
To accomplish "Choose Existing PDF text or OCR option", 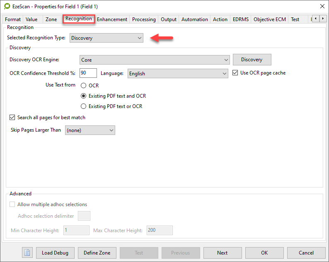I will 84,106.
